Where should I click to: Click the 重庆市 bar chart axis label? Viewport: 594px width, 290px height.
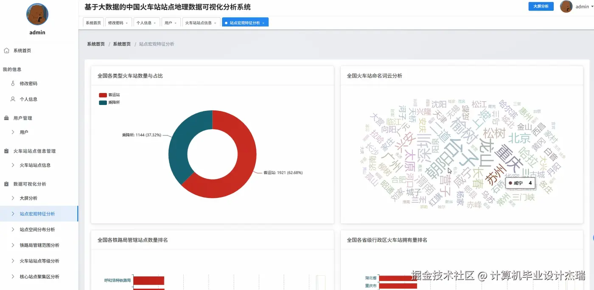371,286
